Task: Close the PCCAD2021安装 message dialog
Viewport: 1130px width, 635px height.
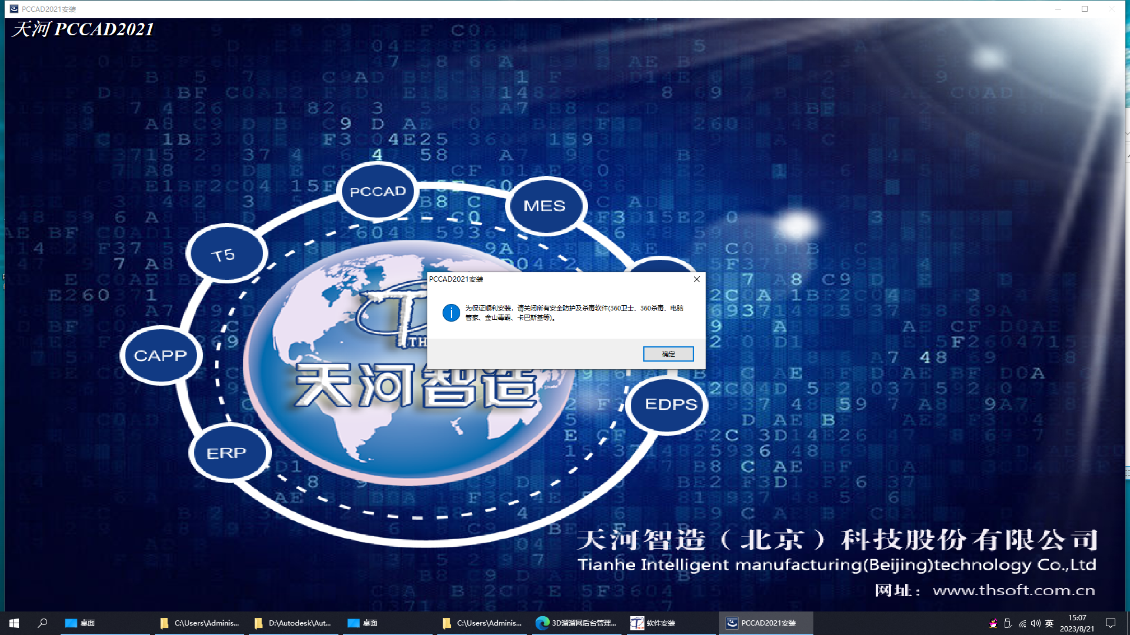Action: [696, 279]
